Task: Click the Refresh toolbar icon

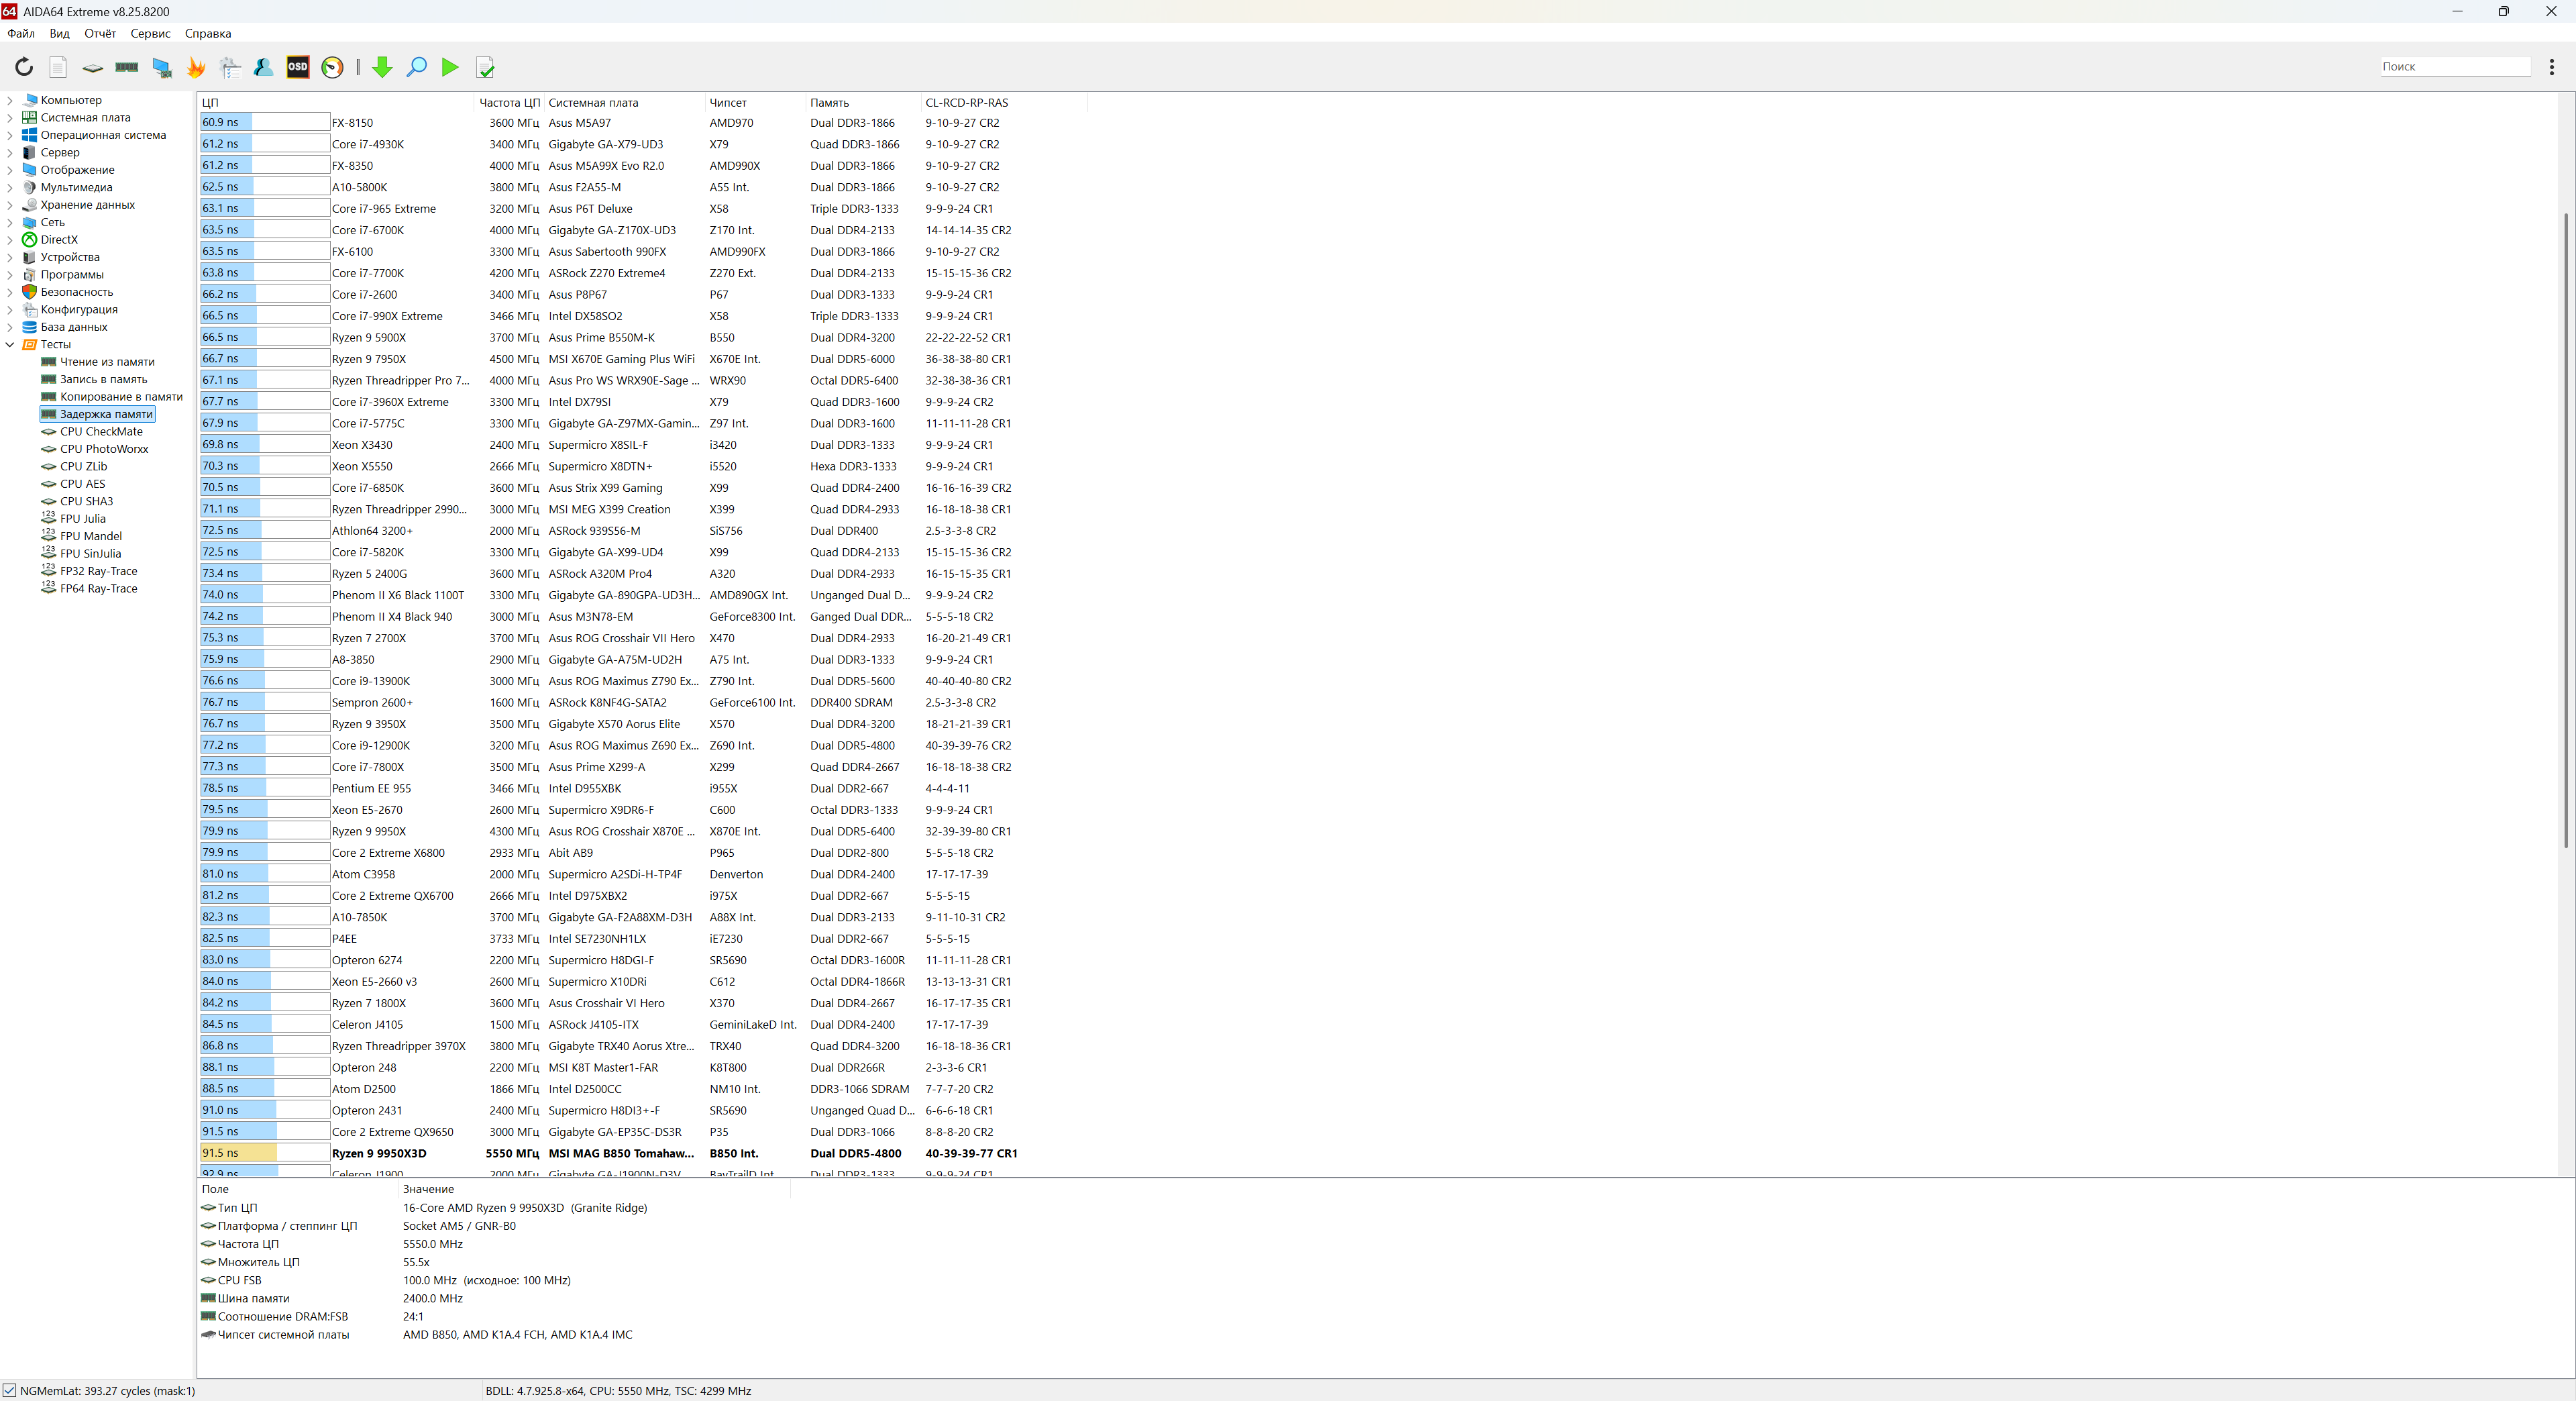Action: click(x=24, y=67)
